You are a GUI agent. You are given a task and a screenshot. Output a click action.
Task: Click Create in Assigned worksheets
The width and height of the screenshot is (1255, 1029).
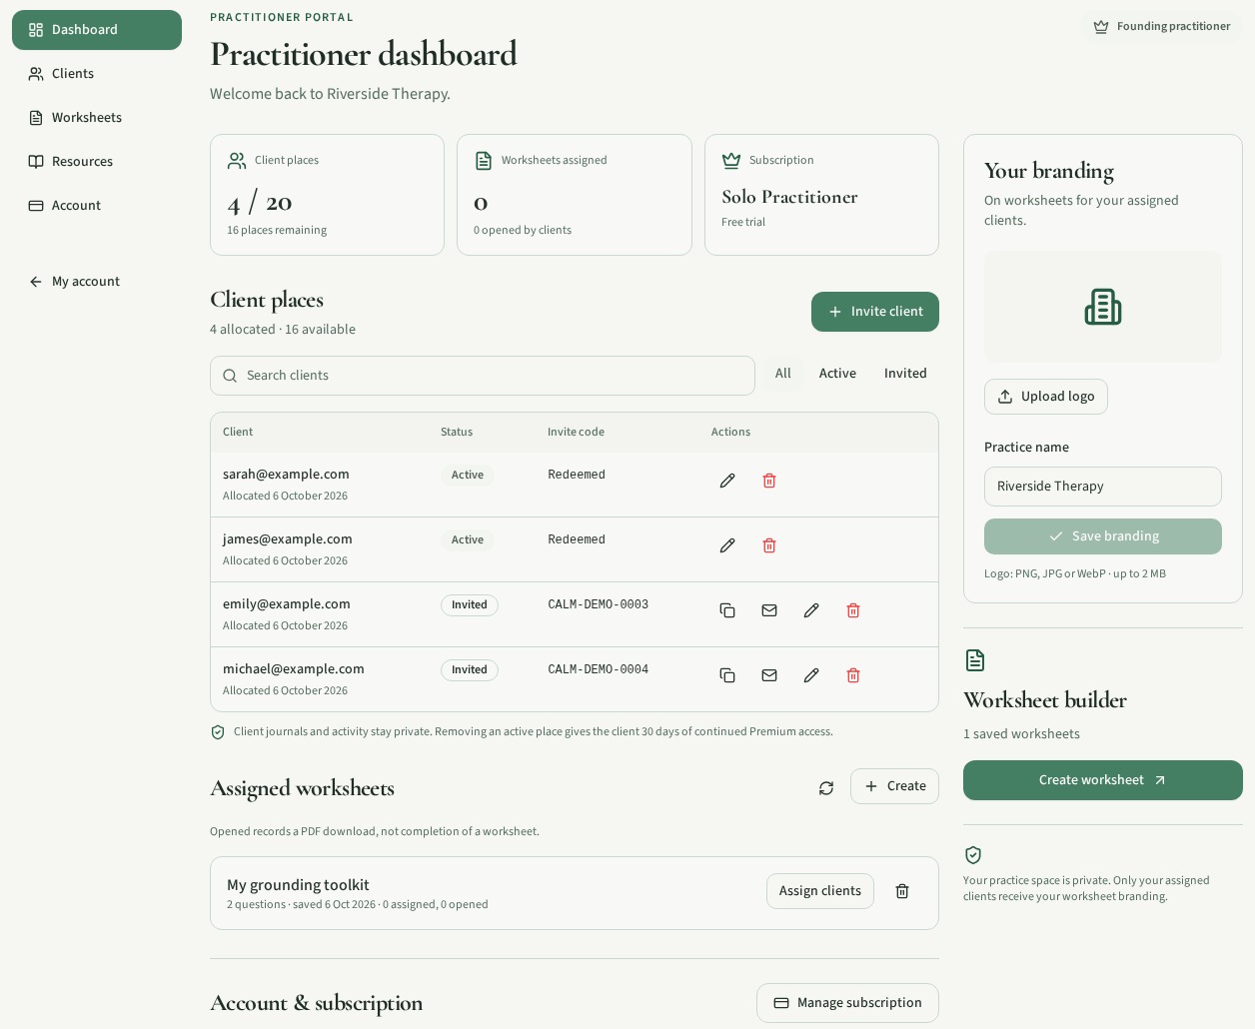(x=894, y=786)
